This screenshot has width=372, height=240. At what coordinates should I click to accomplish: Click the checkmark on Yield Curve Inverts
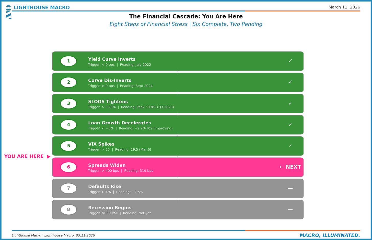pos(290,61)
